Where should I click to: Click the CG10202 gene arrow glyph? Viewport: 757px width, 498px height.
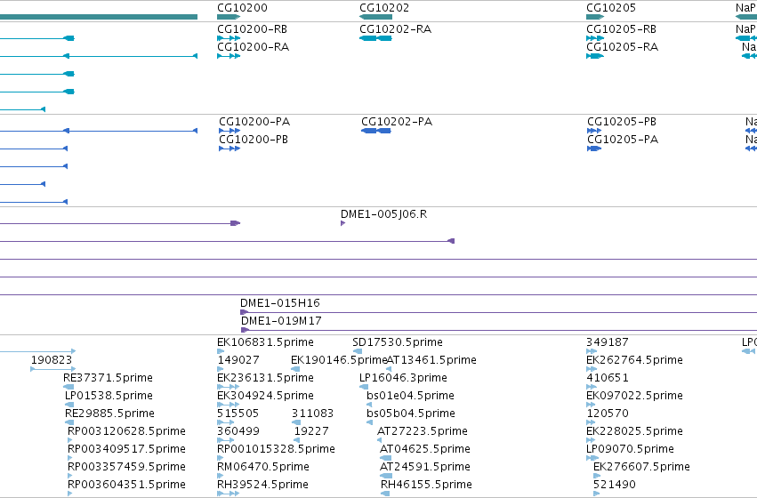[375, 17]
